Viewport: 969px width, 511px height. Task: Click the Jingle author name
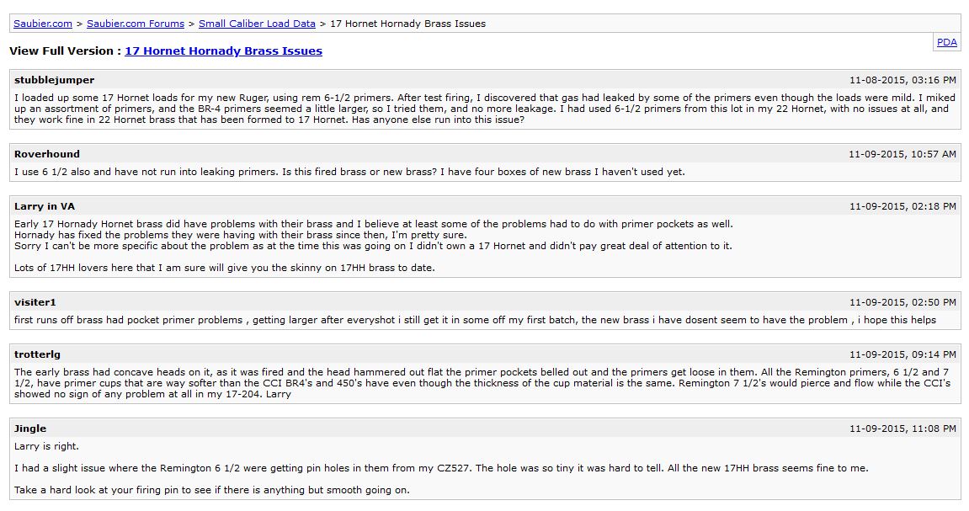(x=30, y=428)
